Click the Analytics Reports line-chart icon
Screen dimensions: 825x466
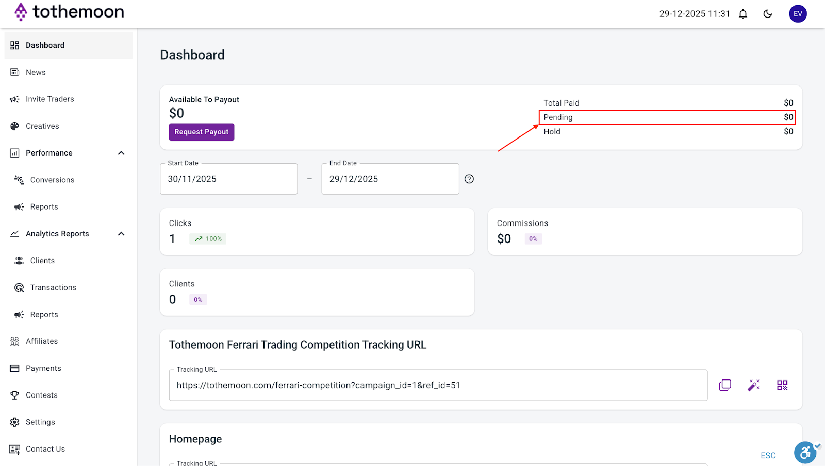[14, 234]
